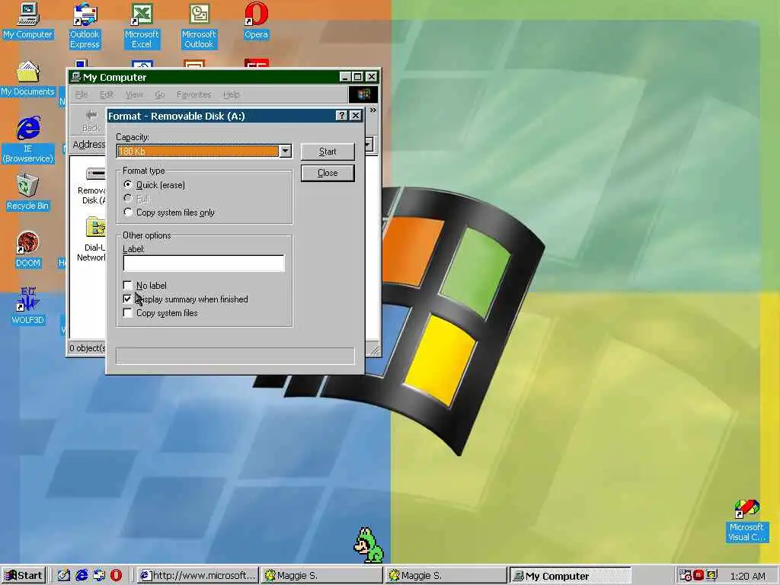Image resolution: width=780 pixels, height=585 pixels.
Task: Open the Windows Start menu
Action: (x=24, y=576)
